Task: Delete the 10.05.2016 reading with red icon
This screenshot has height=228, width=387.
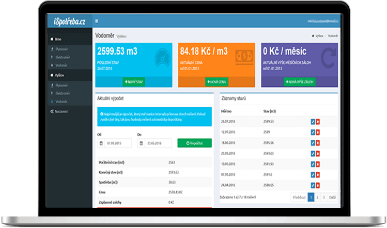Action: [318, 164]
